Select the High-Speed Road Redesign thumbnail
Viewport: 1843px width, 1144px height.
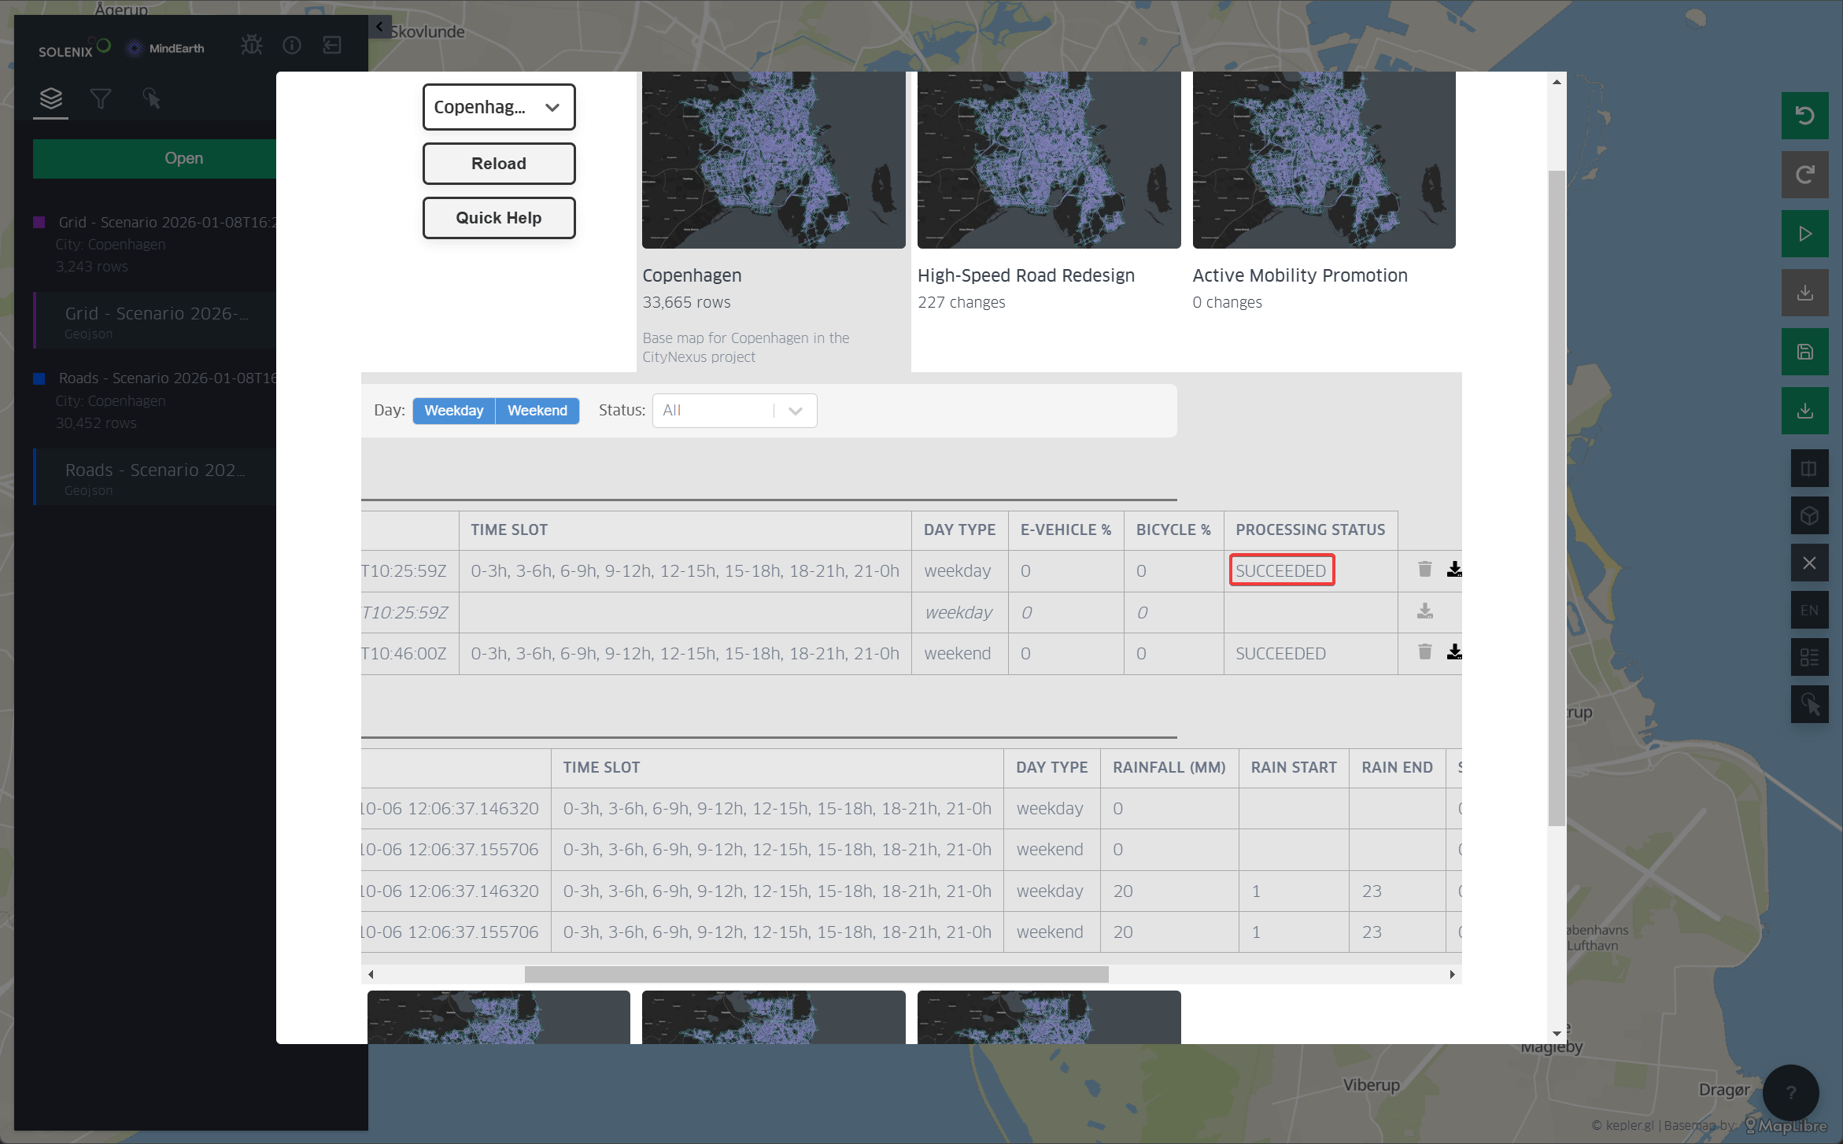pos(1048,161)
